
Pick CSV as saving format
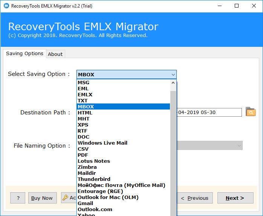point(123,149)
